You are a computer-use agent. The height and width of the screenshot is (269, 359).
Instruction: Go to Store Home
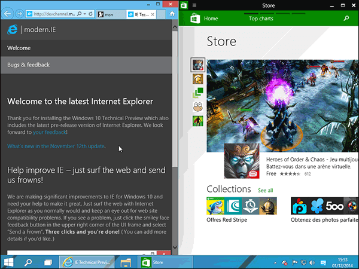(x=211, y=19)
